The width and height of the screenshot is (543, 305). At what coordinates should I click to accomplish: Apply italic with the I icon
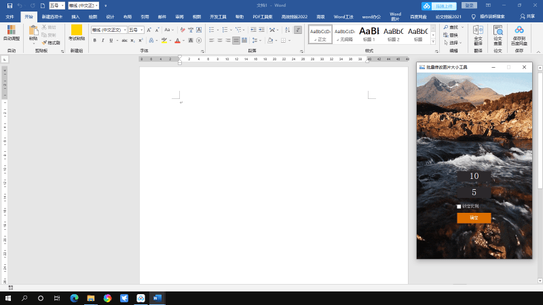(x=103, y=41)
